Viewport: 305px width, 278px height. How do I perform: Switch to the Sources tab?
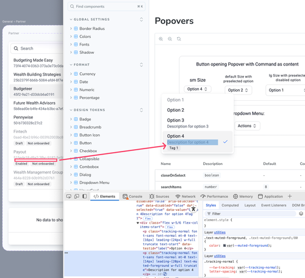click(x=159, y=196)
